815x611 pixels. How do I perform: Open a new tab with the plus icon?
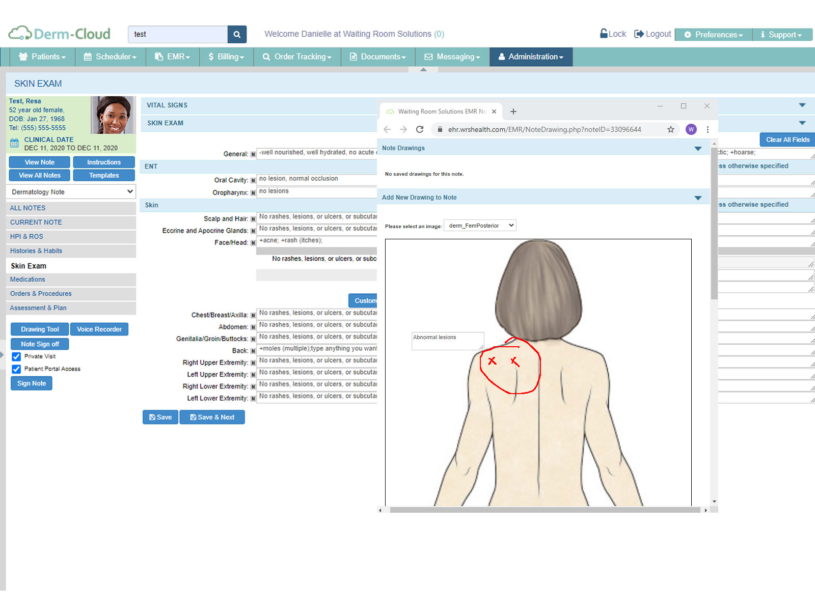513,112
